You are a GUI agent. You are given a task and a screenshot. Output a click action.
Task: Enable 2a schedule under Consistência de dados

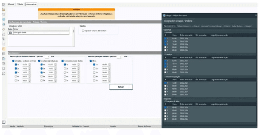(x=65, y=69)
